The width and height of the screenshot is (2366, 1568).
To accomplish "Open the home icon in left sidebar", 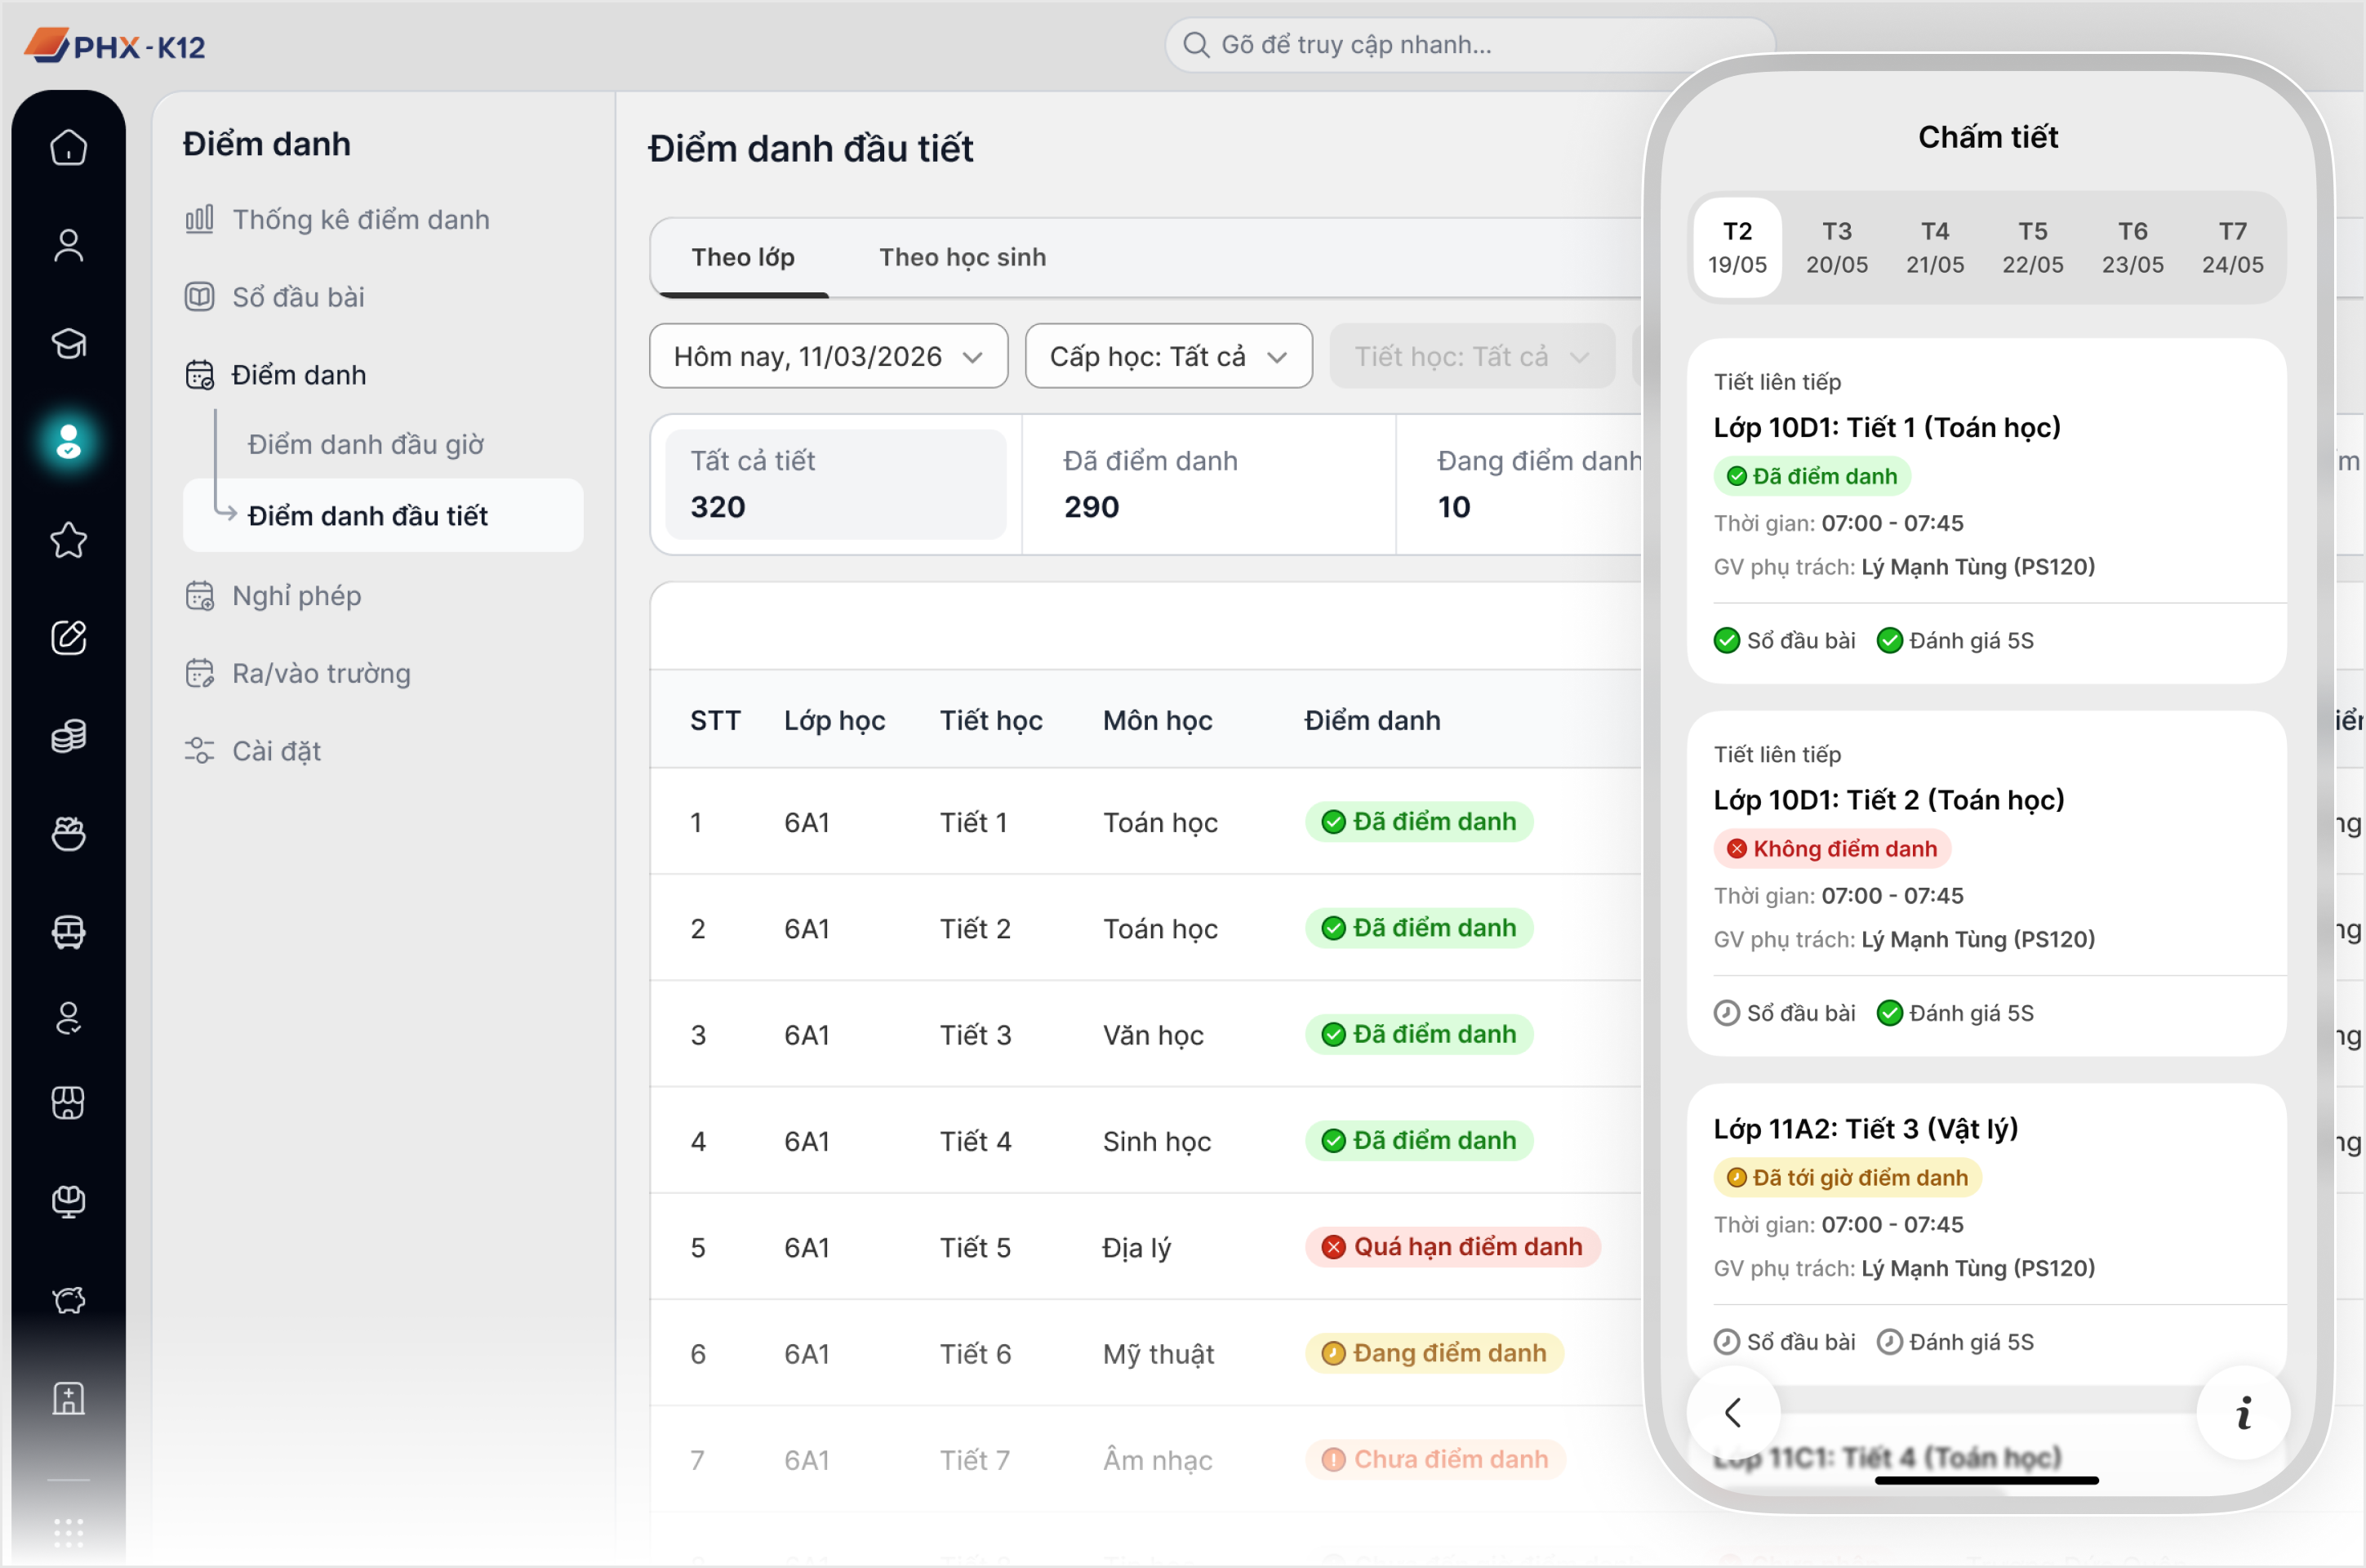I will coord(68,147).
